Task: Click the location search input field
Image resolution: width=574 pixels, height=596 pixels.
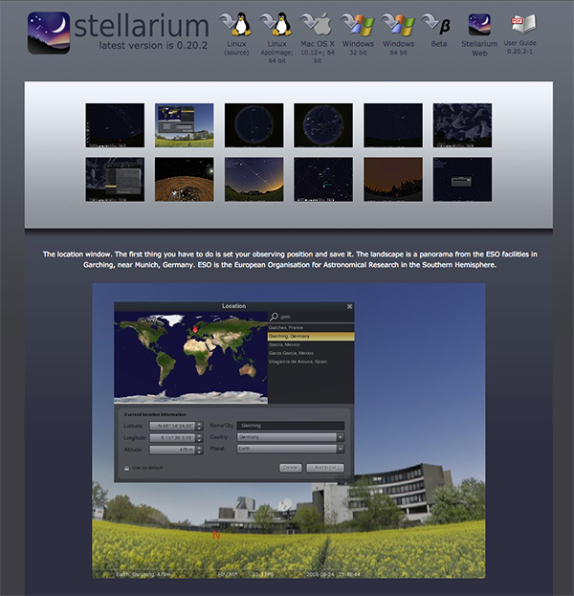Action: pyautogui.click(x=317, y=317)
